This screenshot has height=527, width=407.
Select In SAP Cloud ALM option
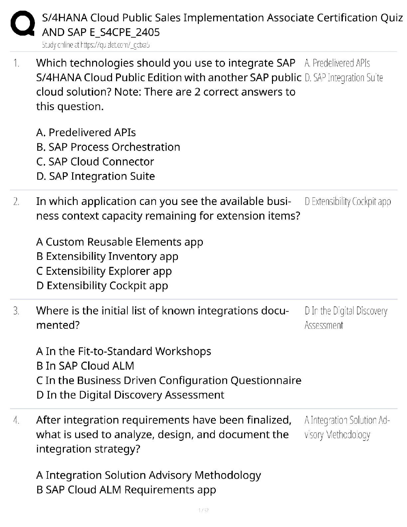point(85,366)
